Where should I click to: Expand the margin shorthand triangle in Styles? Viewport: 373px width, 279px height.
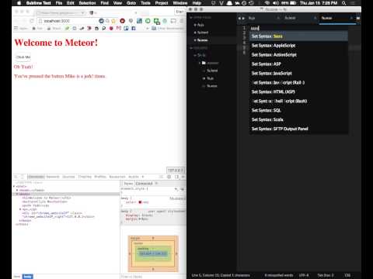tap(139, 219)
